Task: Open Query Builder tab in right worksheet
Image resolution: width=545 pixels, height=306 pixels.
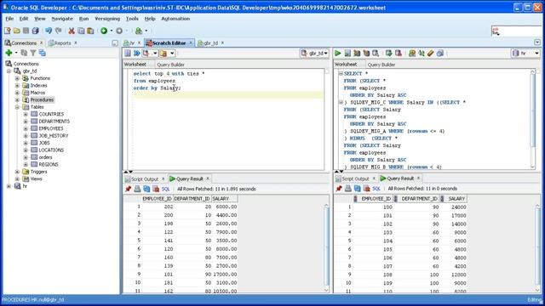Action: coord(381,65)
